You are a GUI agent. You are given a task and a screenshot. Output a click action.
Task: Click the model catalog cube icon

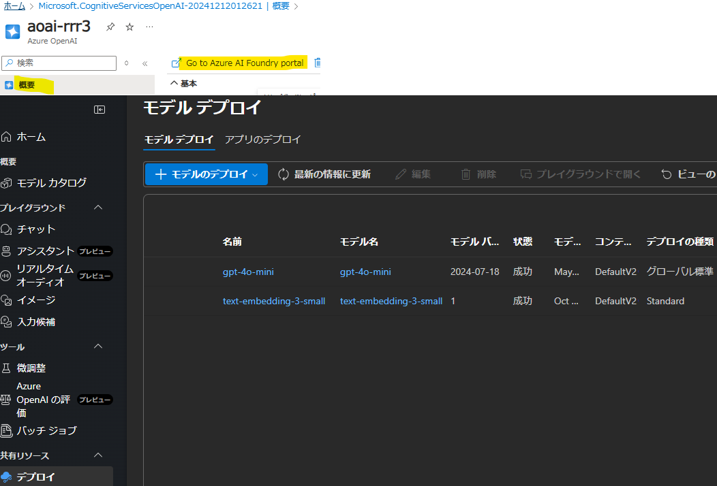6,183
